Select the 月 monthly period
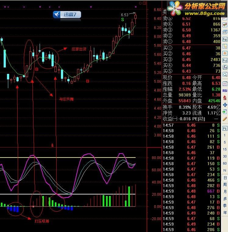The image size is (228, 232). [225, 191]
